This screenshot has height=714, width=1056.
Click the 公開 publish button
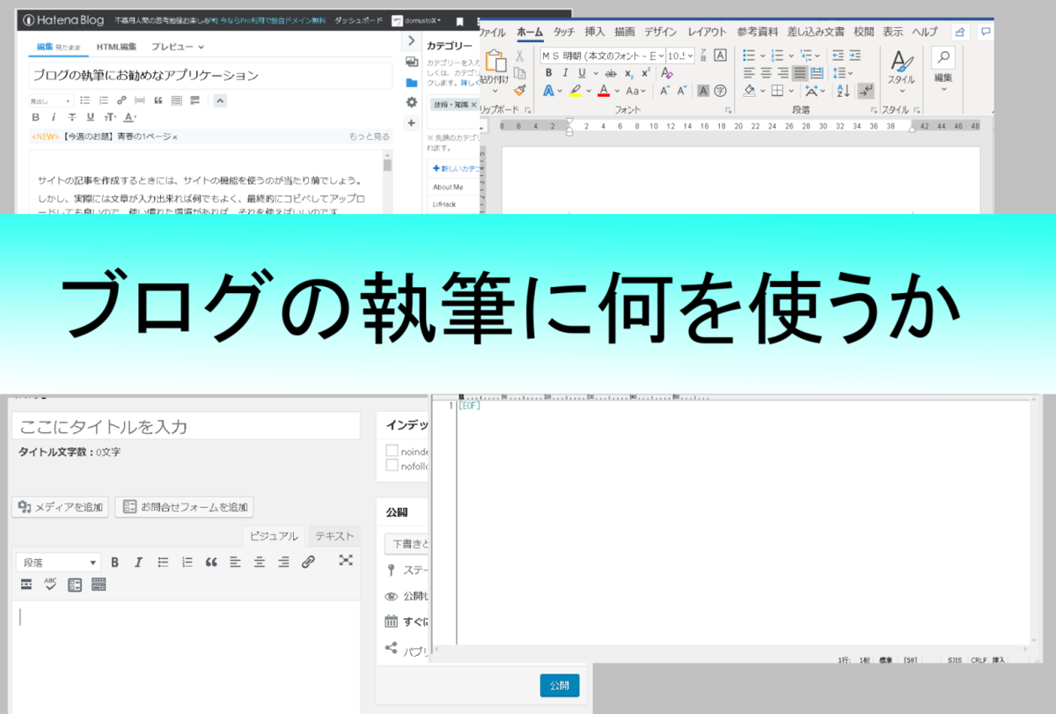tap(560, 684)
